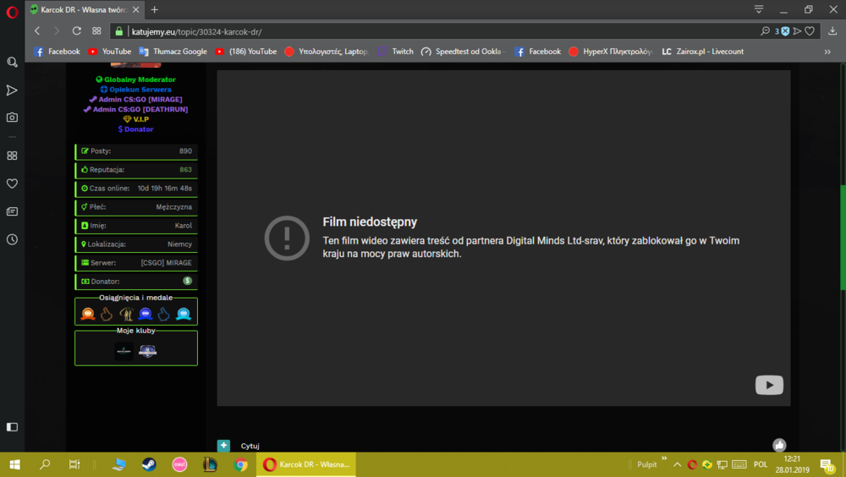The image size is (846, 477).
Task: Open the tab menu dropdown in title bar
Action: coord(759,9)
